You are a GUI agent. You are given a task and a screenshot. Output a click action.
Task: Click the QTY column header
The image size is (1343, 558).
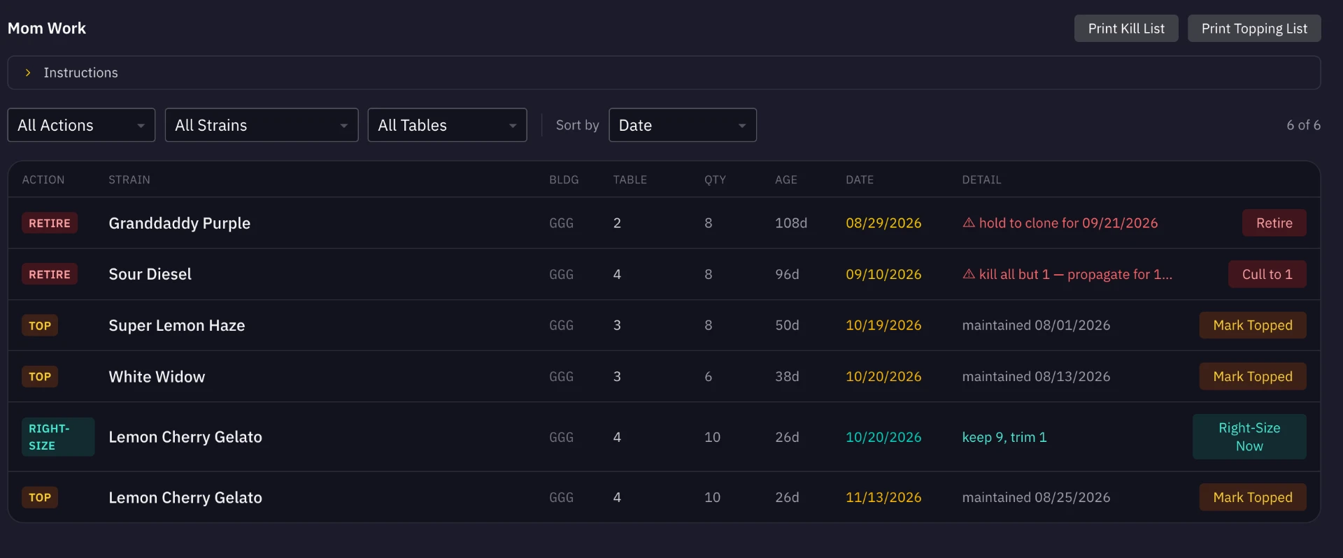tap(715, 180)
